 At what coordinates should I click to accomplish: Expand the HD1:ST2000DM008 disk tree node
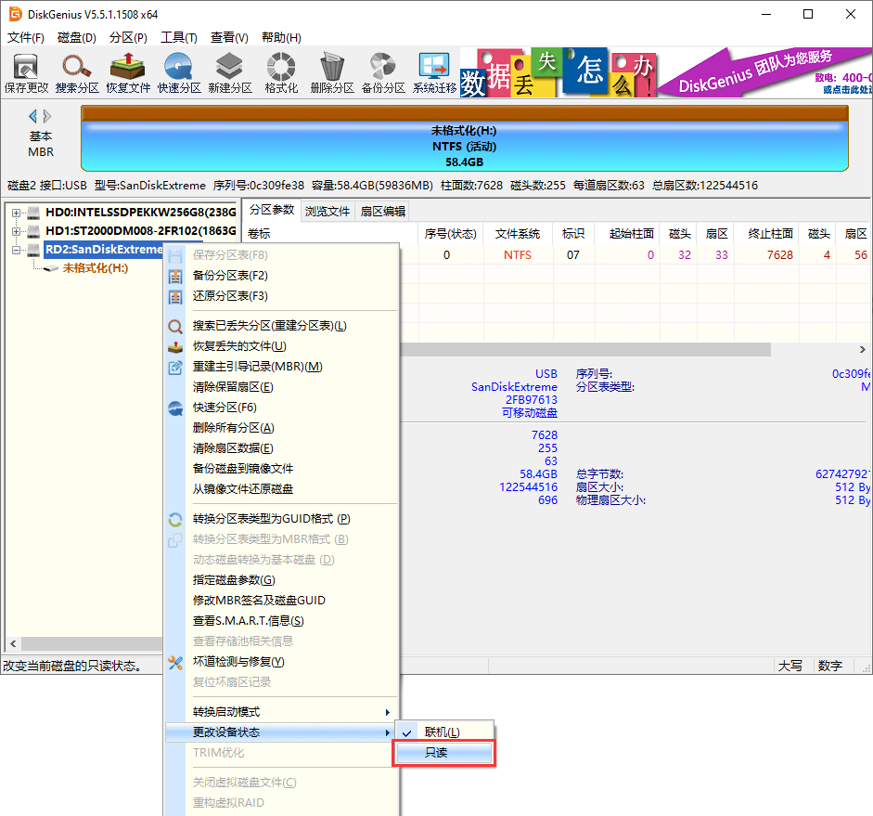click(17, 231)
